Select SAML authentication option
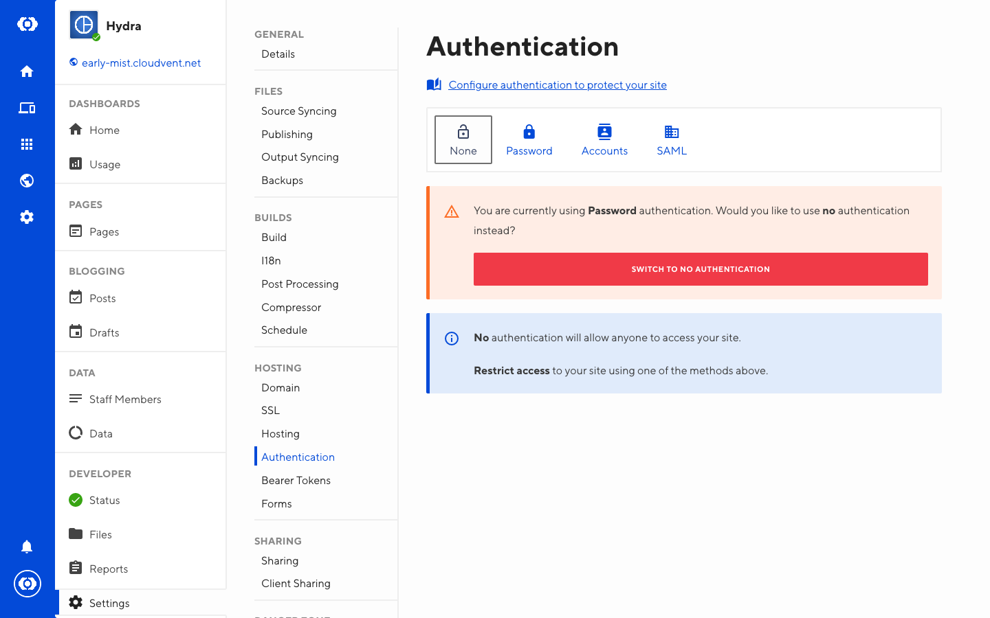 coord(672,139)
